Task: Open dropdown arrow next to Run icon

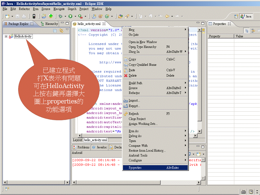Action: coord(75,17)
